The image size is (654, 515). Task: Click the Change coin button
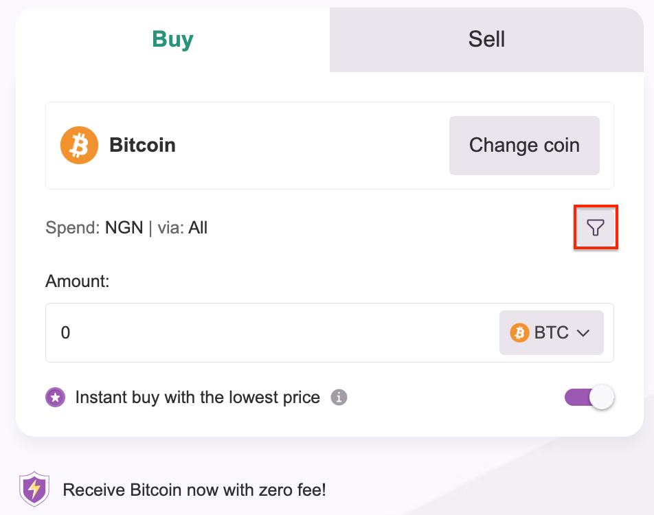pos(524,146)
